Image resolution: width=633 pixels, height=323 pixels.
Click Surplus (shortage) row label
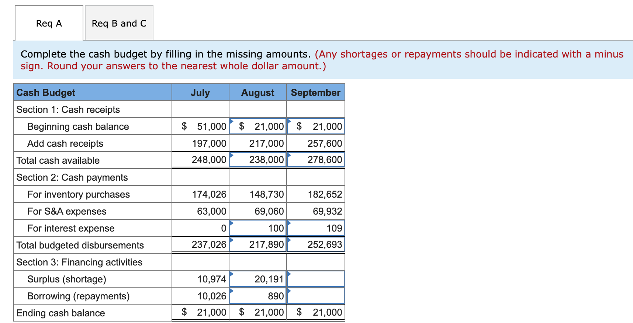67,279
